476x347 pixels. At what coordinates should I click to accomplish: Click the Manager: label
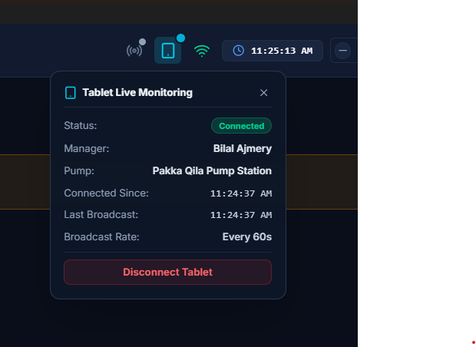(x=87, y=148)
